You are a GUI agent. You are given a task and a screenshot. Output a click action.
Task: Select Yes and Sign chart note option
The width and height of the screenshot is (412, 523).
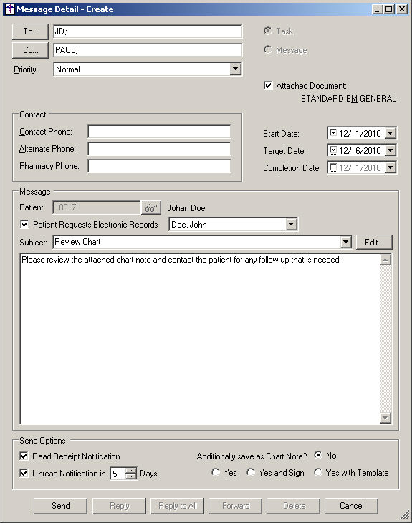coord(251,472)
